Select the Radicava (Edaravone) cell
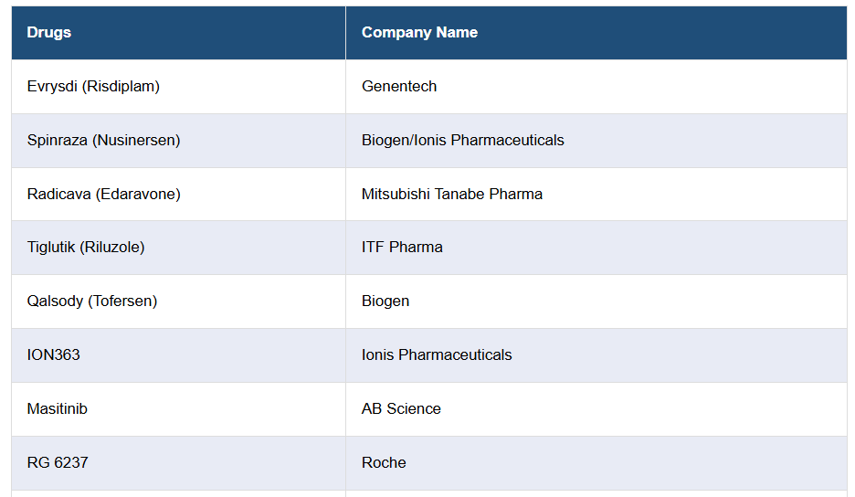 103,194
